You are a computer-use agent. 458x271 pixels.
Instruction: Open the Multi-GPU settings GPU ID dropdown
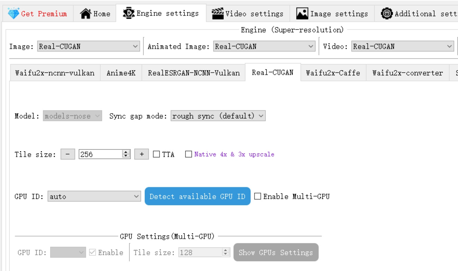68,253
